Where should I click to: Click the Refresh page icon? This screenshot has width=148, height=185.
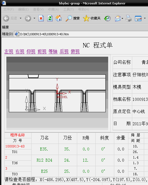point(50,18)
